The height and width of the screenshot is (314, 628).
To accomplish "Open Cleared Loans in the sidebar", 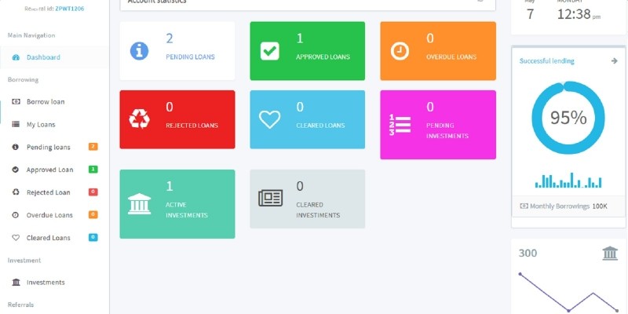I will pyautogui.click(x=48, y=238).
